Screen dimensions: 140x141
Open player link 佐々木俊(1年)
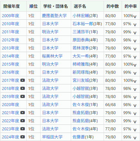coord(85,105)
